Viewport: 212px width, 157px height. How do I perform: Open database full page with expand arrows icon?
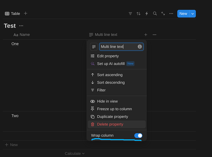coord(163,14)
